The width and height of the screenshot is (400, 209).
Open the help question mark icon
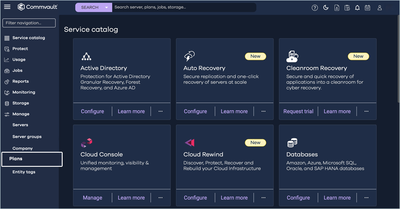pyautogui.click(x=315, y=8)
